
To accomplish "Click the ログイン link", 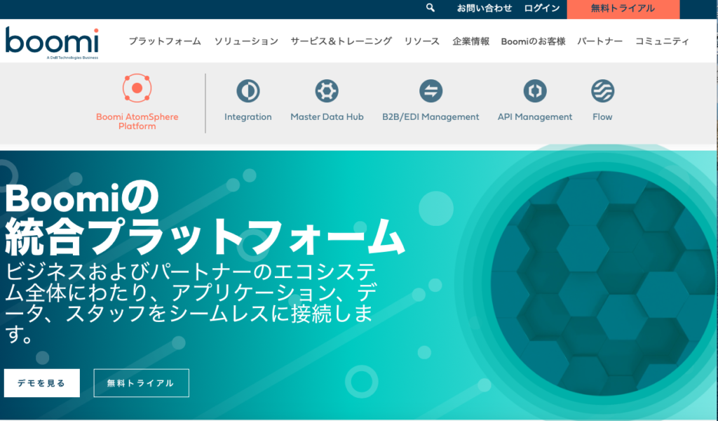I will point(542,8).
